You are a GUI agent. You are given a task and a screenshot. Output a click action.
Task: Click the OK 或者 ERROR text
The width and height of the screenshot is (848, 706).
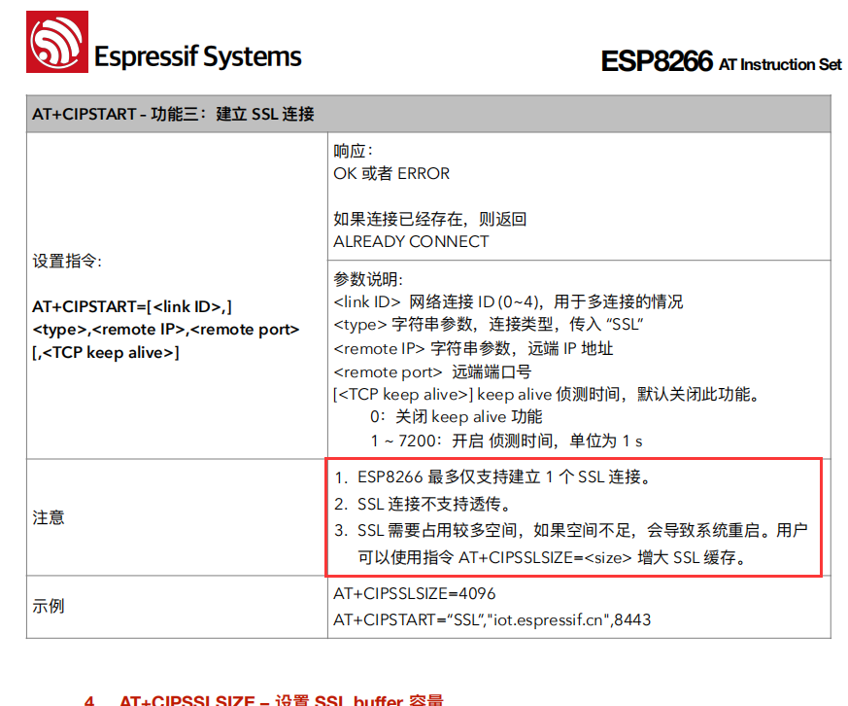(391, 174)
